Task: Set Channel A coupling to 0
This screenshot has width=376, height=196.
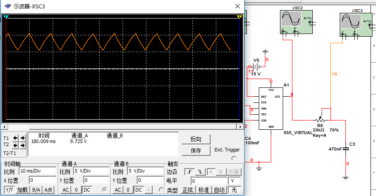Action: (x=76, y=190)
